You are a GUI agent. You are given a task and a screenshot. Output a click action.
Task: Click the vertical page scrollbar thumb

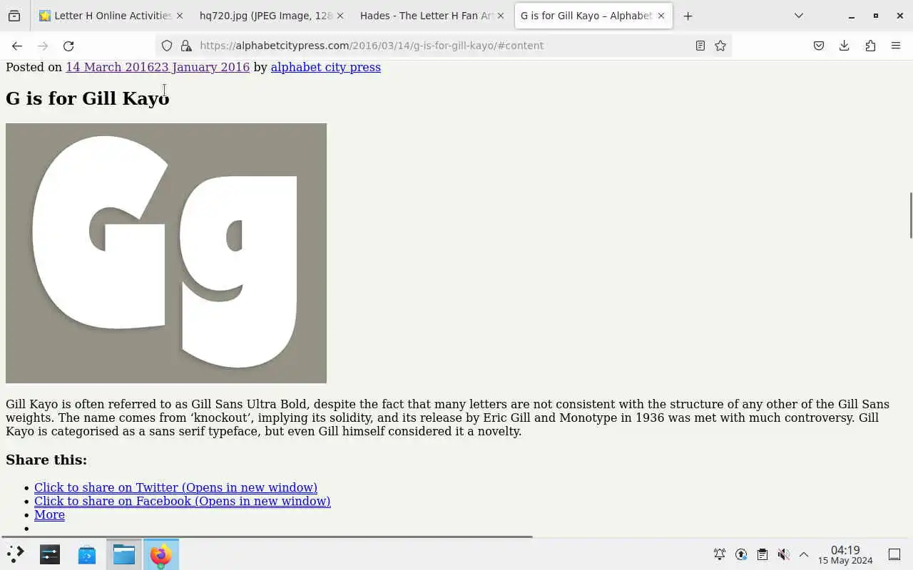pyautogui.click(x=910, y=215)
